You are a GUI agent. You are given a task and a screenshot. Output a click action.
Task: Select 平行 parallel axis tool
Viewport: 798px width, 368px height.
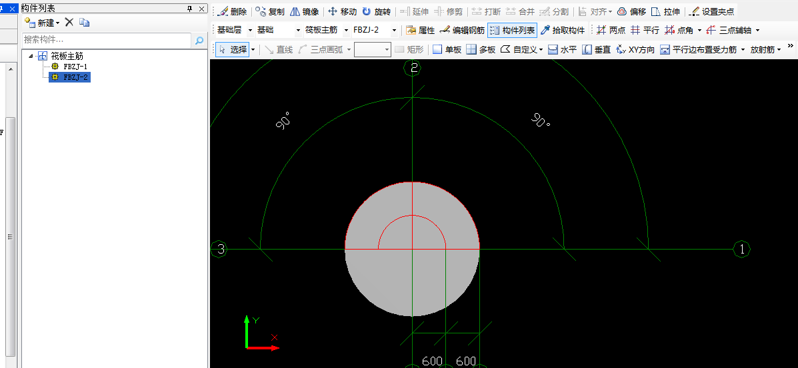(x=645, y=31)
